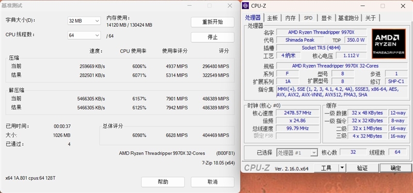The width and height of the screenshot is (413, 193).
Task: Click the CPU-Z app icon in title bar
Action: coord(246,6)
